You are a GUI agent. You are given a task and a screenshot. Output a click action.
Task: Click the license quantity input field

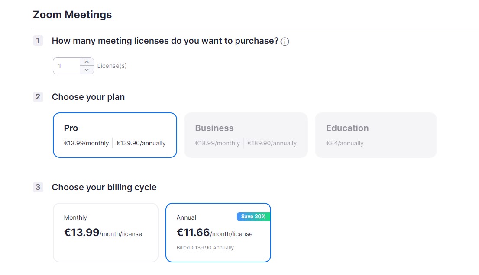click(67, 66)
